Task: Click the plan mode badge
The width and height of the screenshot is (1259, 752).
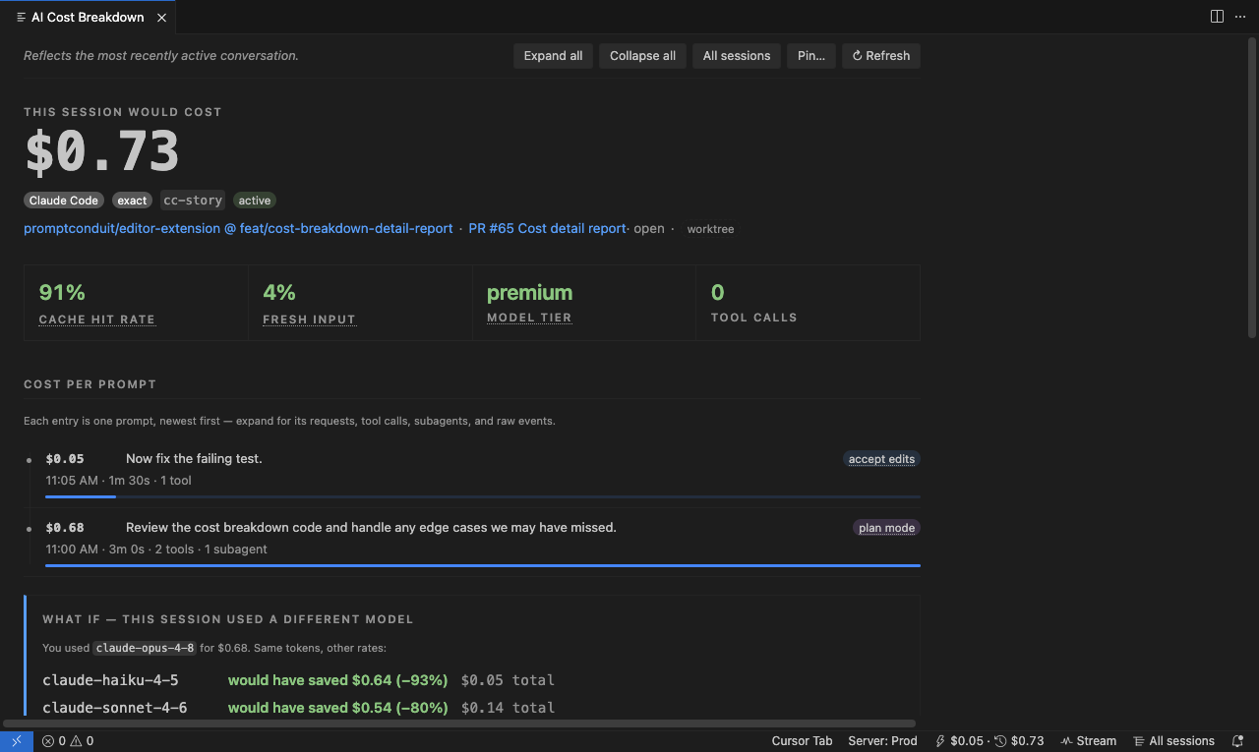Action: [x=886, y=528]
